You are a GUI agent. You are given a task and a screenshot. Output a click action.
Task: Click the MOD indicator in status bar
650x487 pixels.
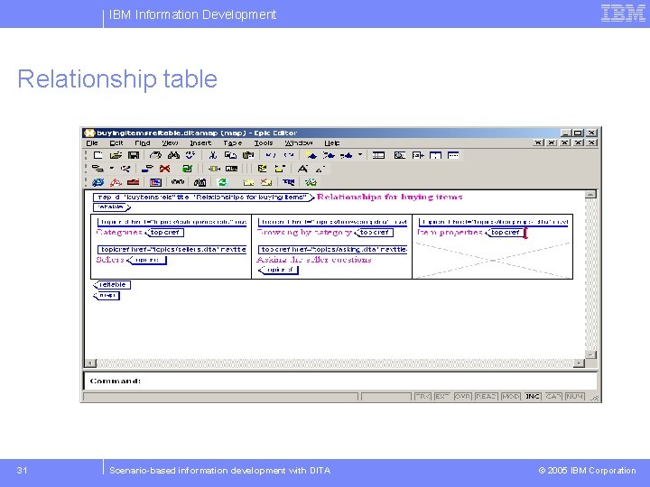coord(510,397)
